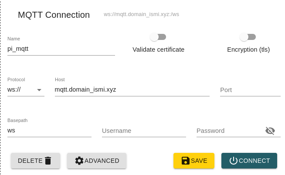The image size is (285, 175).
Task: Click the gear icon on Advanced
Action: click(x=79, y=161)
